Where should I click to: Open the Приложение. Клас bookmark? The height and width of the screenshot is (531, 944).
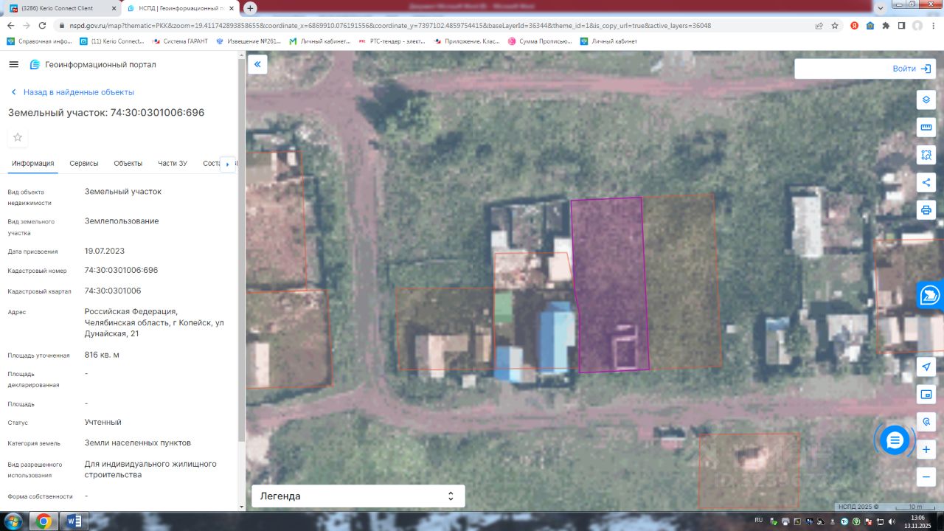(467, 41)
